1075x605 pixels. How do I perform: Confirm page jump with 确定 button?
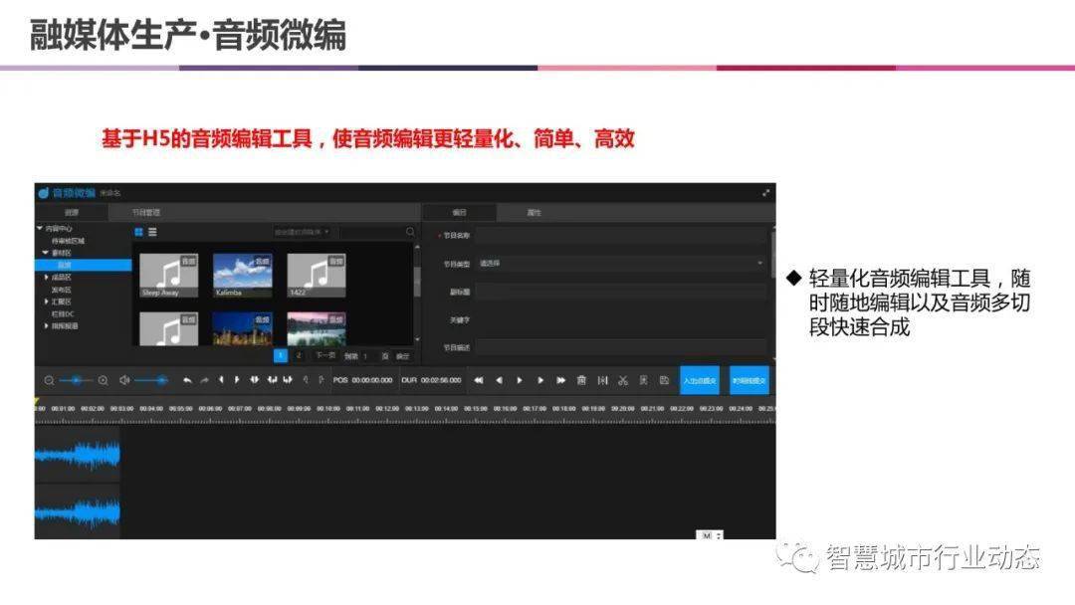pos(403,356)
